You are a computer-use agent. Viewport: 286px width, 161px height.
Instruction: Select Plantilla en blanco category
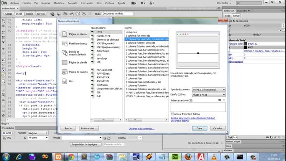tap(75, 43)
